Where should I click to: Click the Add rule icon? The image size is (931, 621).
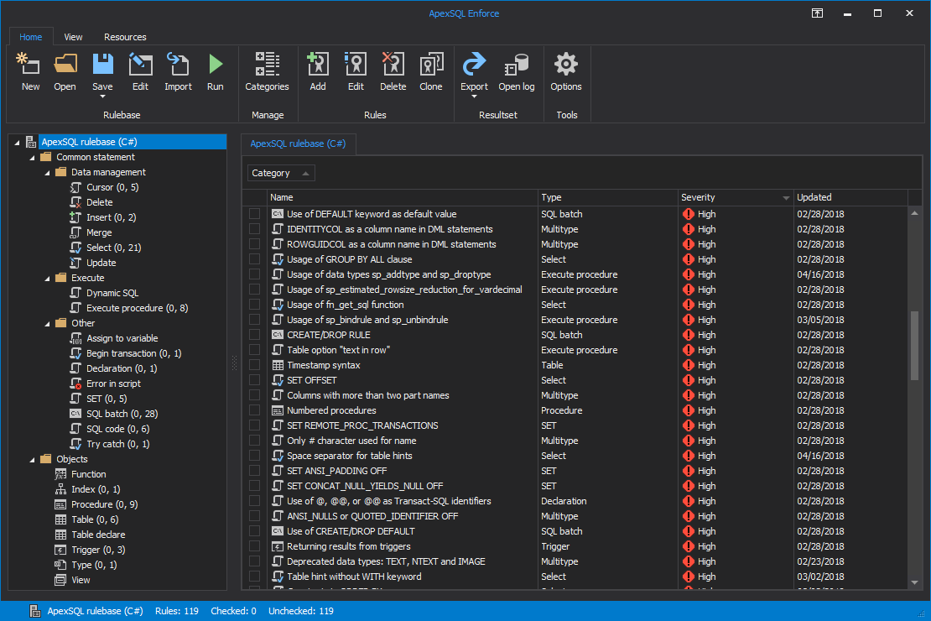(x=318, y=71)
